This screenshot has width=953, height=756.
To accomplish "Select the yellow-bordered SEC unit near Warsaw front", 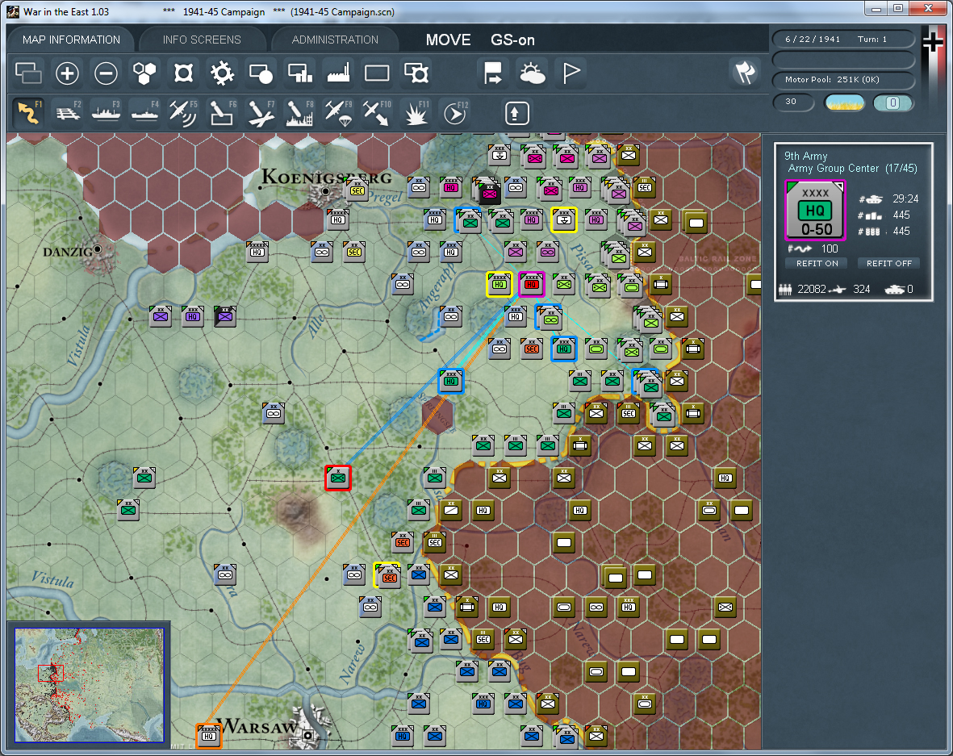I will 387,575.
